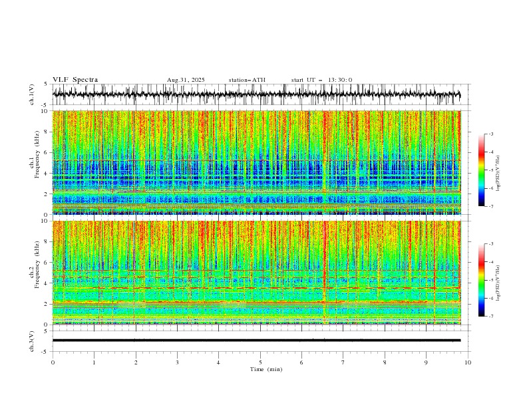Click inside the ch.2 spectrogram panel

[256, 273]
